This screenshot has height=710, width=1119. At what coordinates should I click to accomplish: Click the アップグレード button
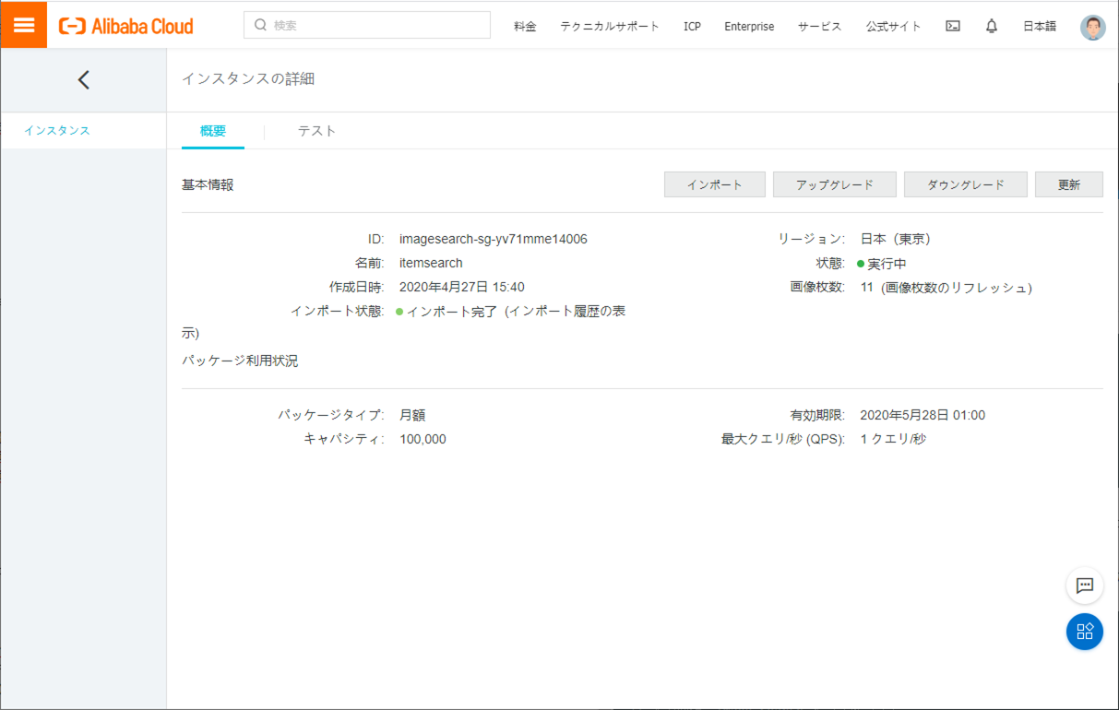835,184
